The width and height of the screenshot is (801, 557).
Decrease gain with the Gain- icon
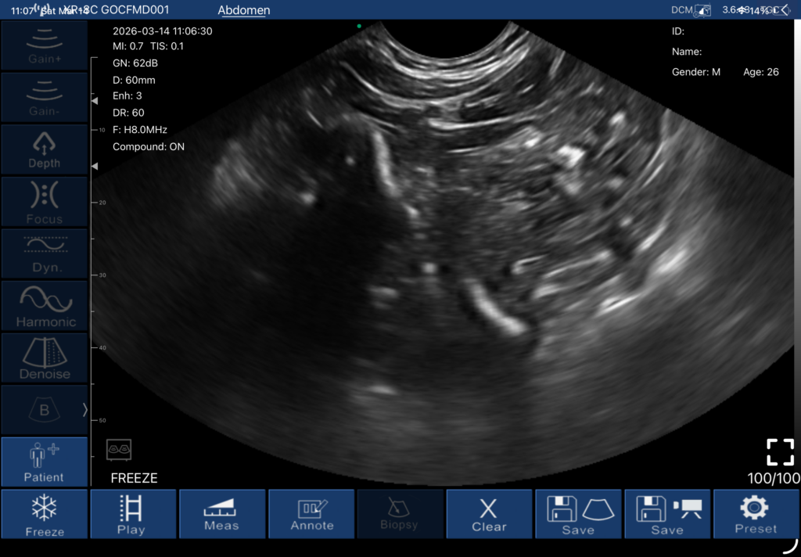[45, 97]
